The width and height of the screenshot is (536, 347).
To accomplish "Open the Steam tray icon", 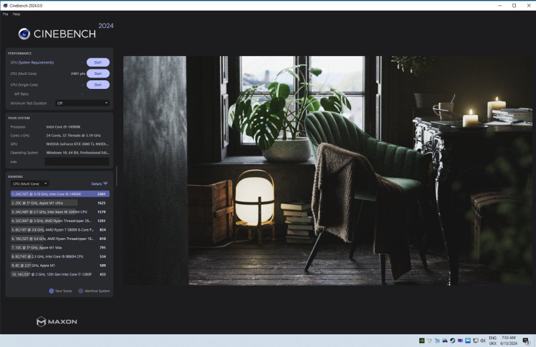I will pos(452,340).
